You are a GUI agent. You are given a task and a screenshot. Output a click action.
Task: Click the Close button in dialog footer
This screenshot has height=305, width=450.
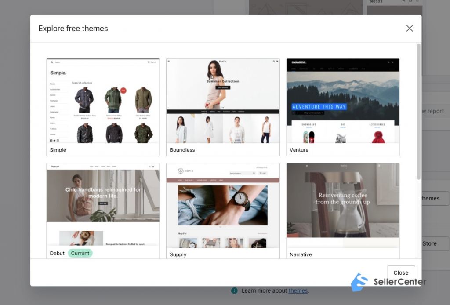[x=401, y=272]
